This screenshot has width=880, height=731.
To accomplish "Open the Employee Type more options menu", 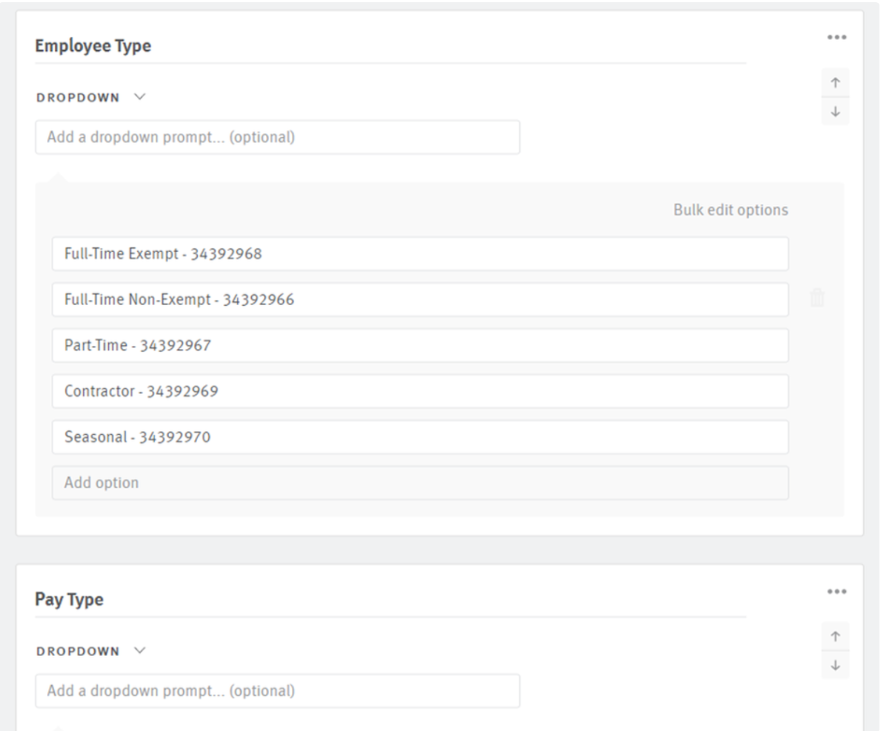I will [836, 37].
